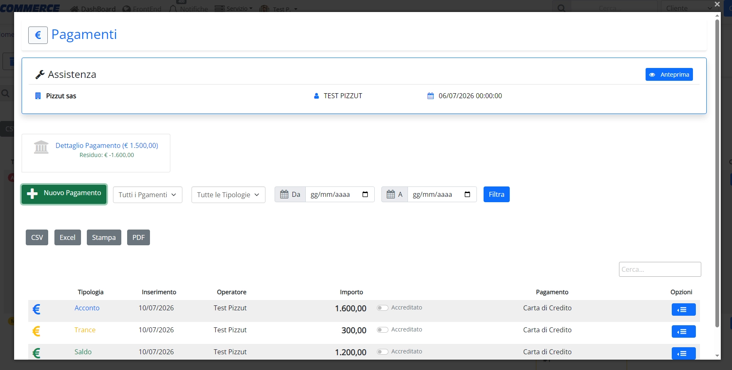This screenshot has height=370, width=732.
Task: Click the Nuovo Pagamento button
Action: point(64,194)
